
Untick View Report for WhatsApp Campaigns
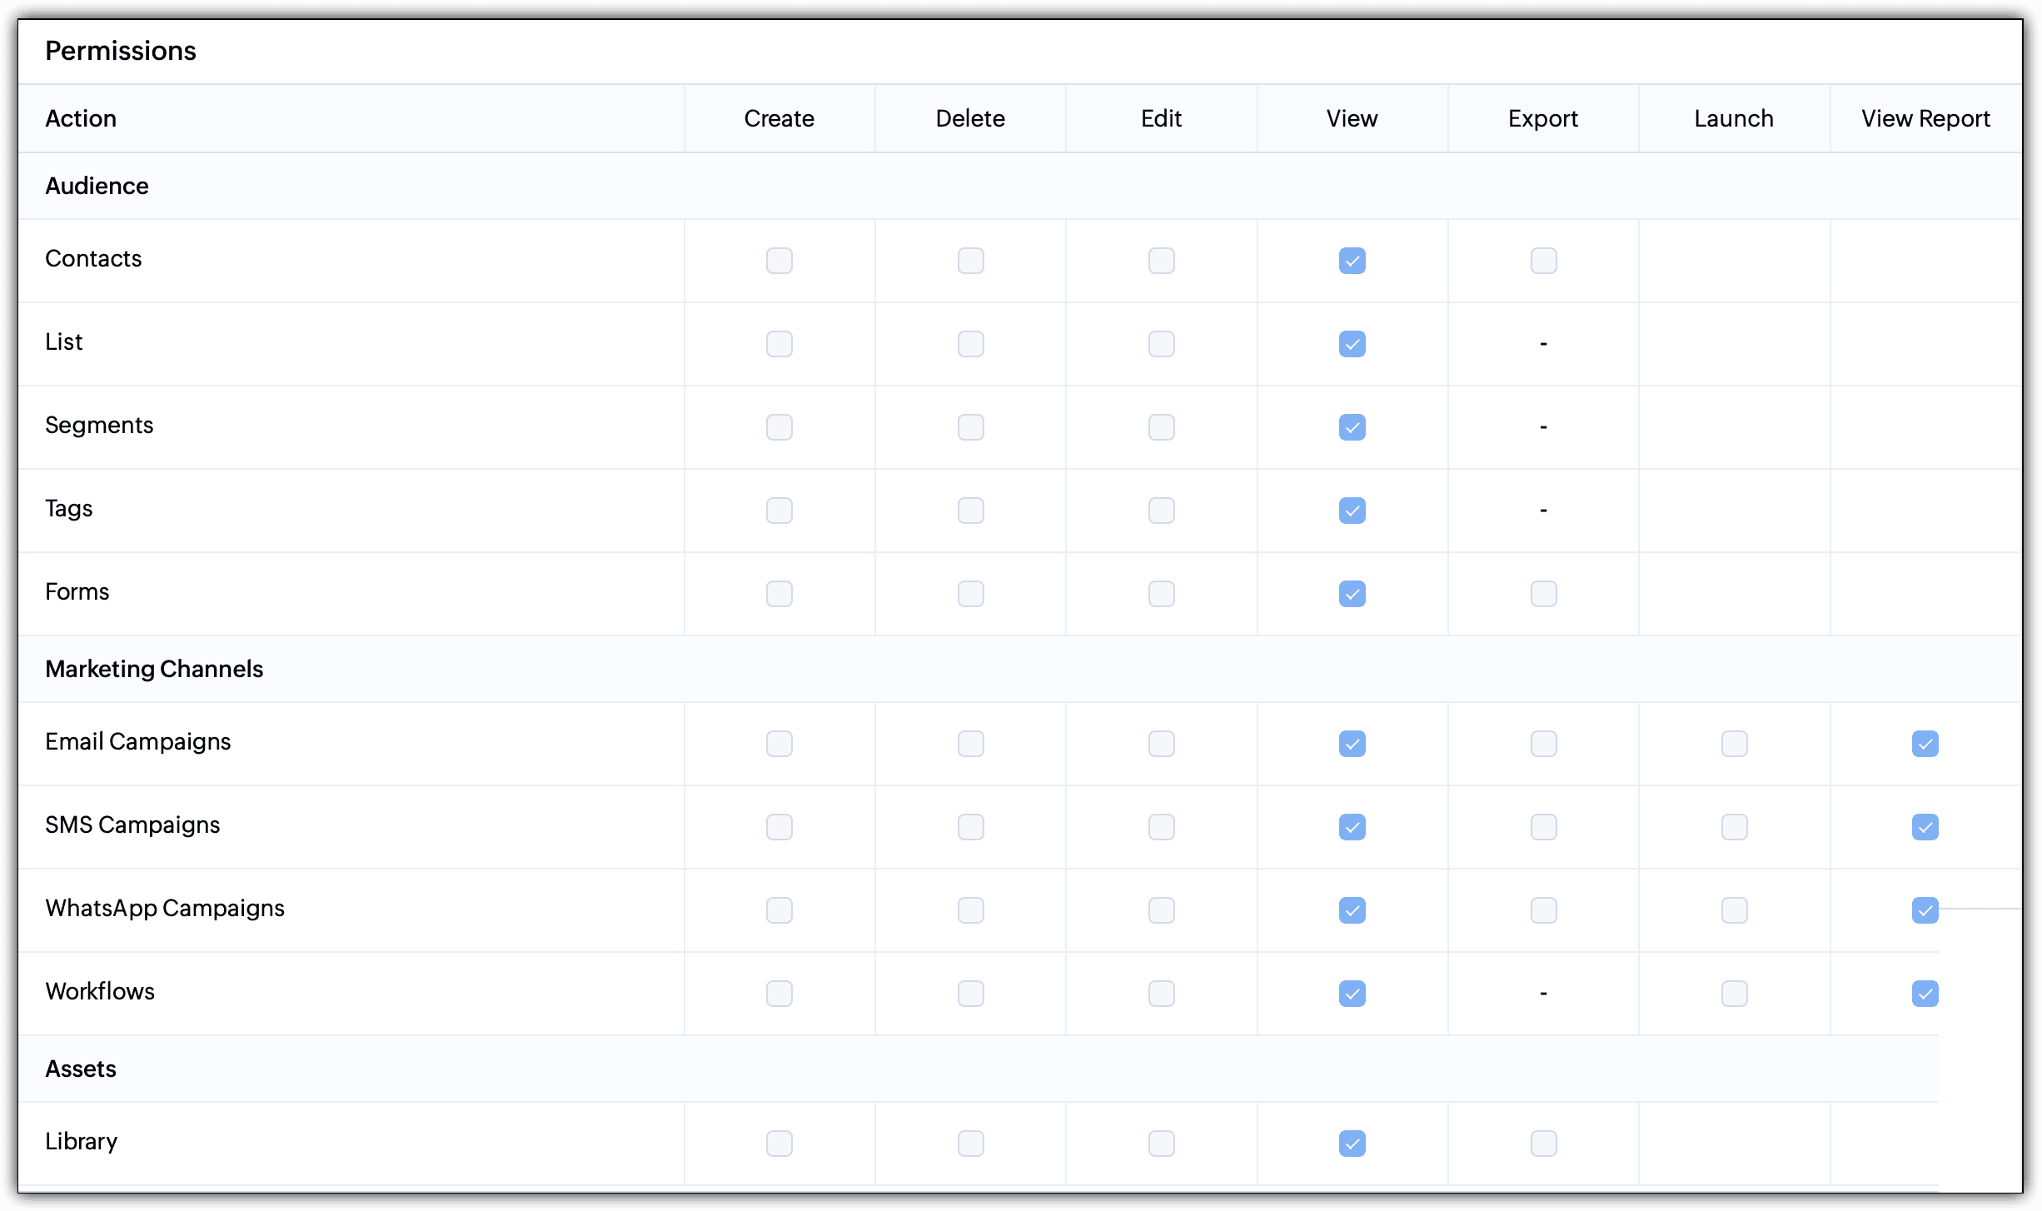pos(1925,910)
